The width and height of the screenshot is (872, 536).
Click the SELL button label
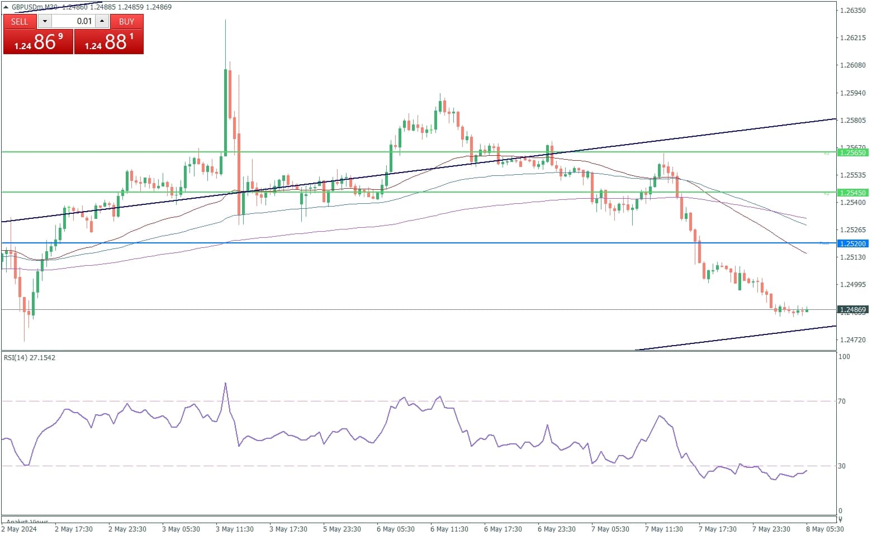point(20,22)
